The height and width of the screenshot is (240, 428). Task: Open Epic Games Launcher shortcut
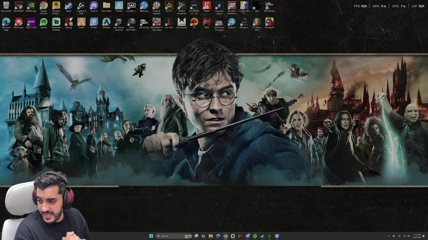coord(119,24)
